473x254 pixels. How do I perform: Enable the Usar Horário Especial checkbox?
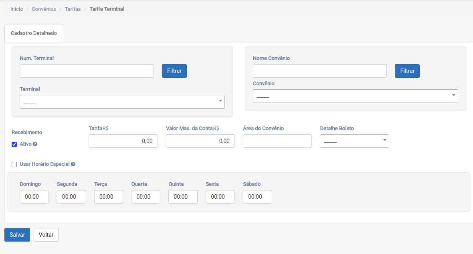14,164
